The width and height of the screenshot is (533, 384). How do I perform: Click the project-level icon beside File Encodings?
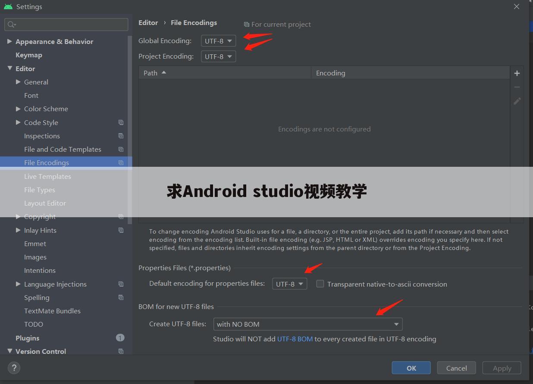[121, 162]
